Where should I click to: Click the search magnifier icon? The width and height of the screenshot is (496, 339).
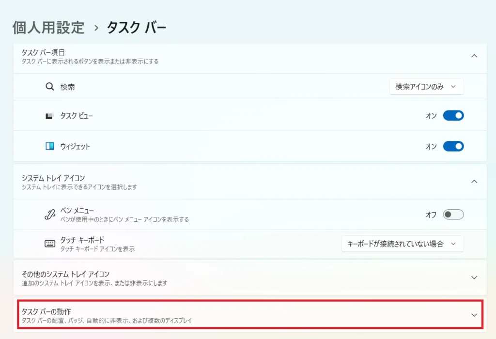(x=49, y=87)
